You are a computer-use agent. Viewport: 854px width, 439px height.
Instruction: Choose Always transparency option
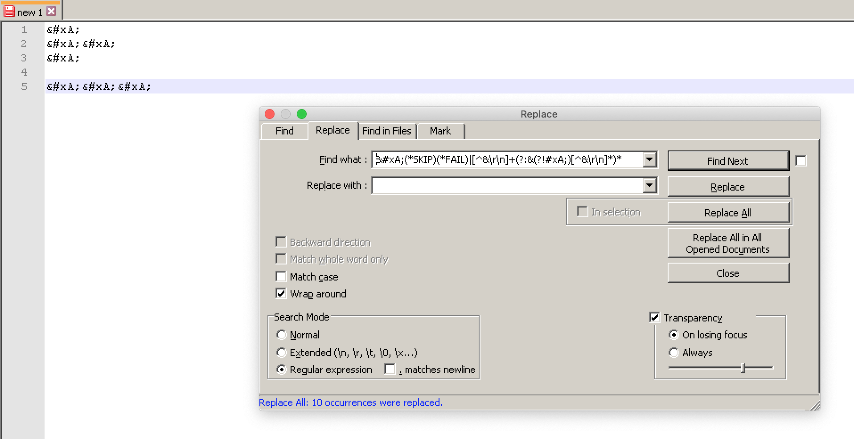tap(674, 353)
